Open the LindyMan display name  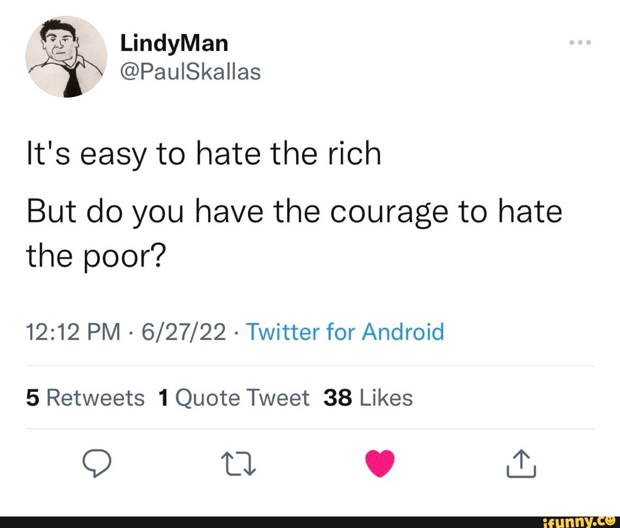pos(174,43)
